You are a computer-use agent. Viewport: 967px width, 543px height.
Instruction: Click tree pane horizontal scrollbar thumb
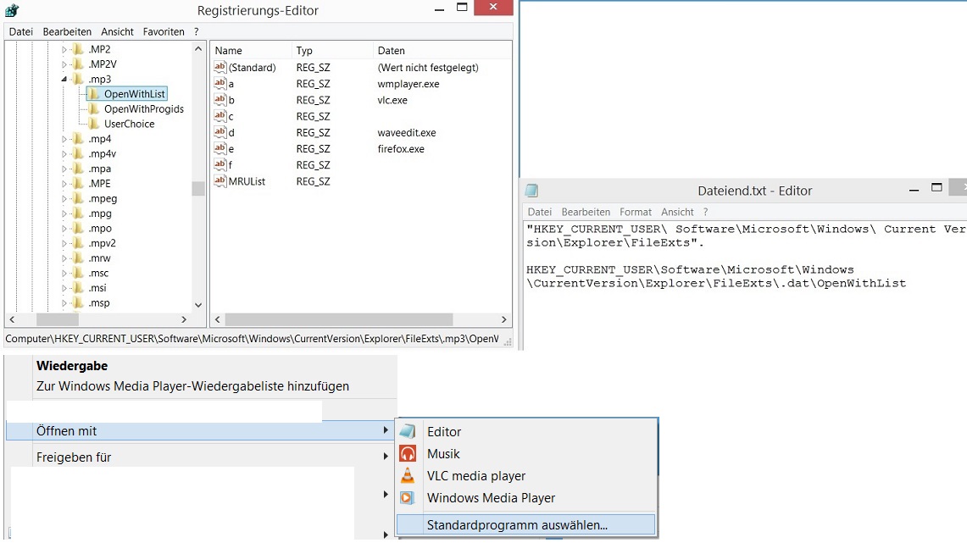58,319
